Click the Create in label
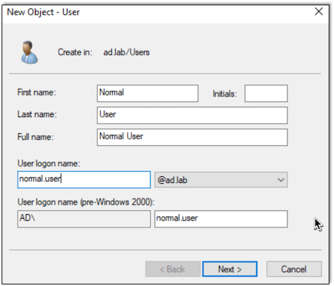Viewport: 334px width, 286px height. tap(75, 52)
